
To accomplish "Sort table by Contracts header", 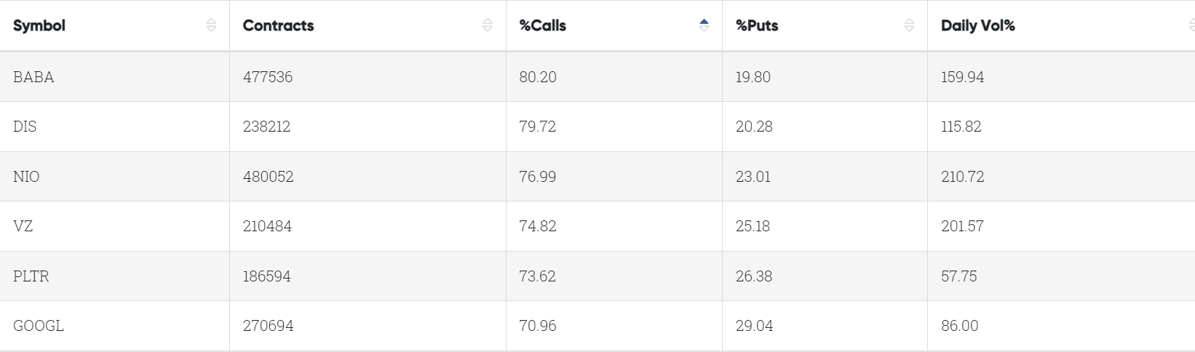I will [x=278, y=25].
